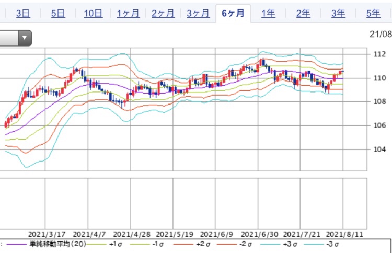Click the active 6ヶ月 tab

[x=233, y=14]
